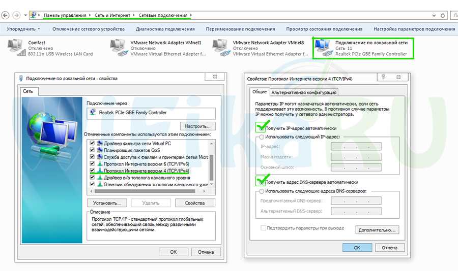Click the Дополнительно button
Viewport: 458px width, 271px height.
click(377, 230)
